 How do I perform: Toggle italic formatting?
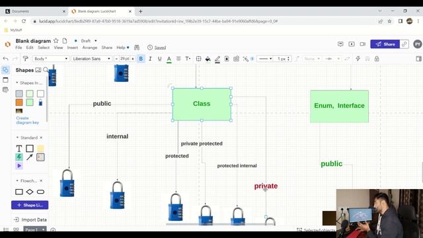tap(150, 59)
